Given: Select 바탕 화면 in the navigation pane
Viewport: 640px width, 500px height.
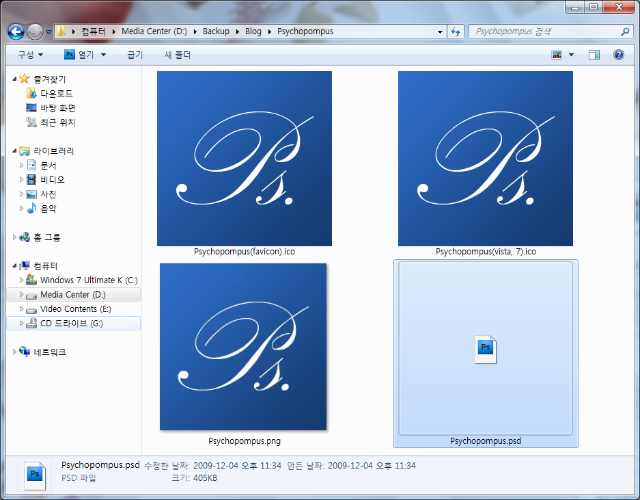Looking at the screenshot, I should (57, 108).
